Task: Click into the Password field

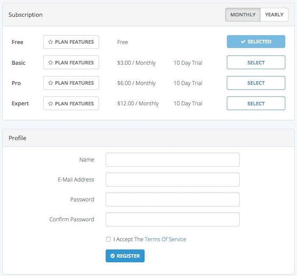Action: tap(172, 199)
